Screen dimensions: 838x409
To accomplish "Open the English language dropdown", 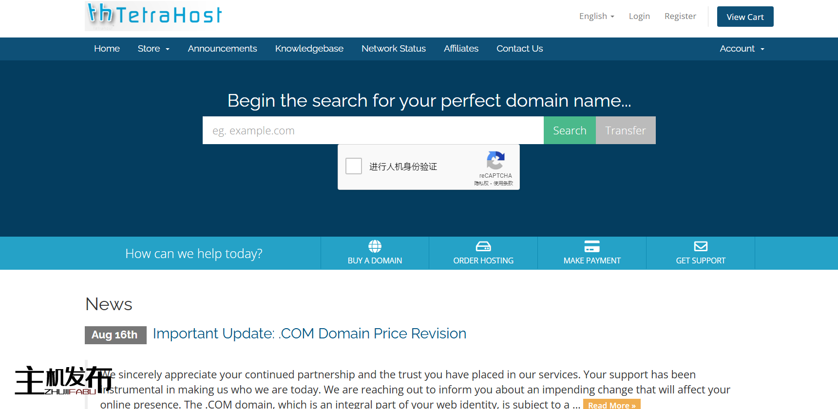I will (596, 16).
